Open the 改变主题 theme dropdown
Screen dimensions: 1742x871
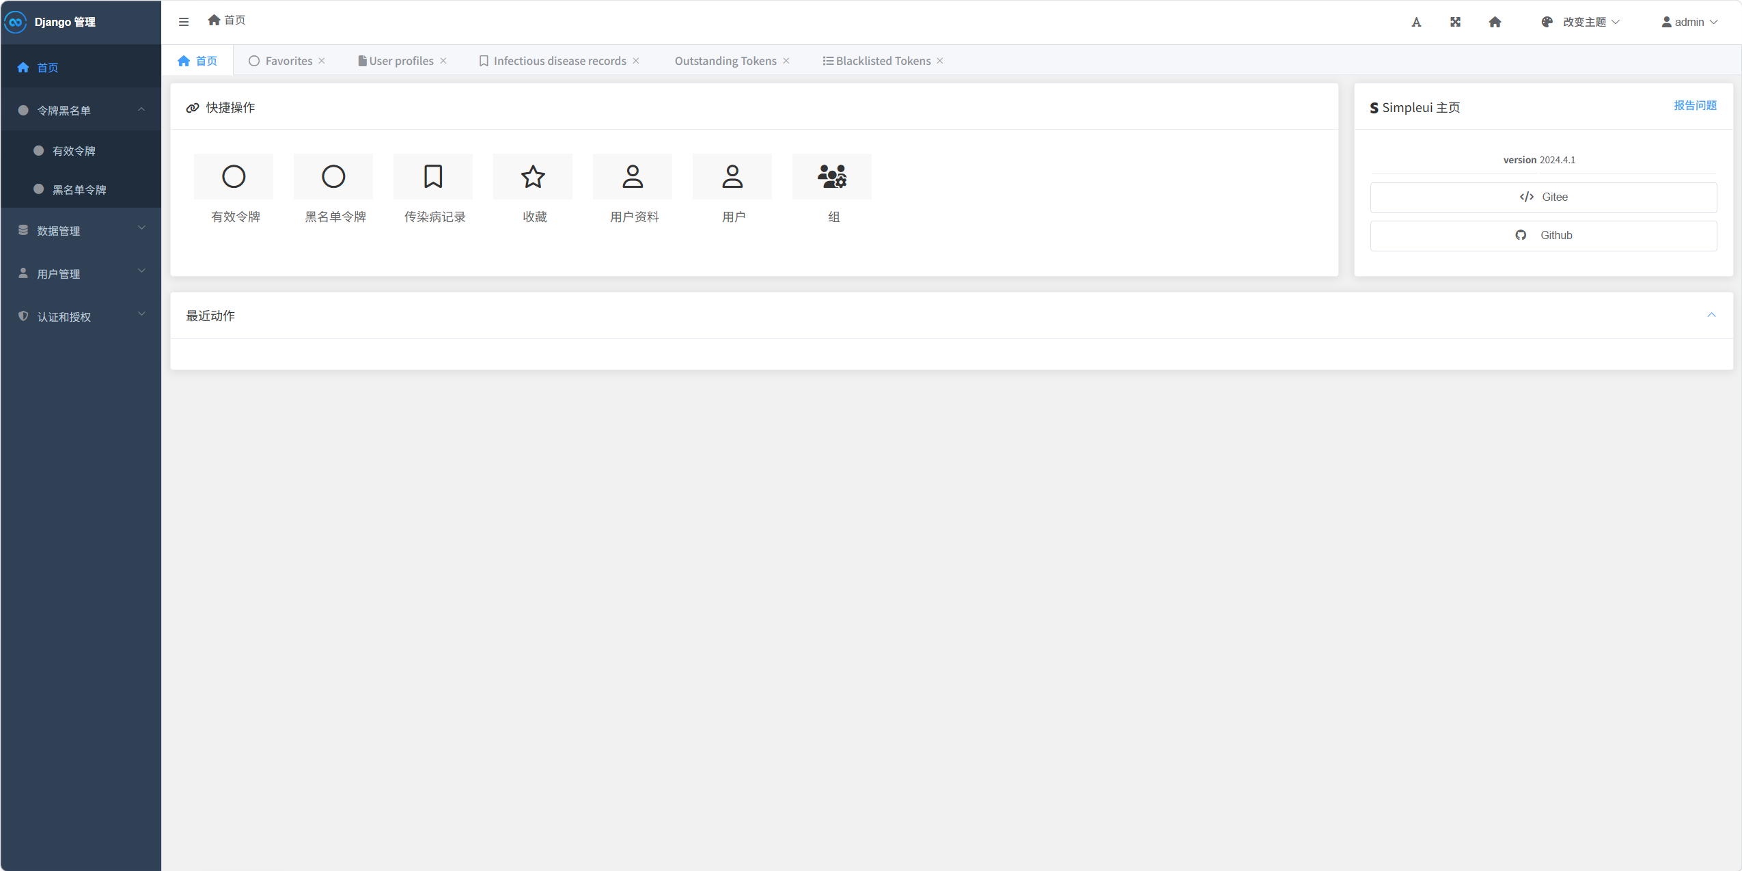(1581, 22)
